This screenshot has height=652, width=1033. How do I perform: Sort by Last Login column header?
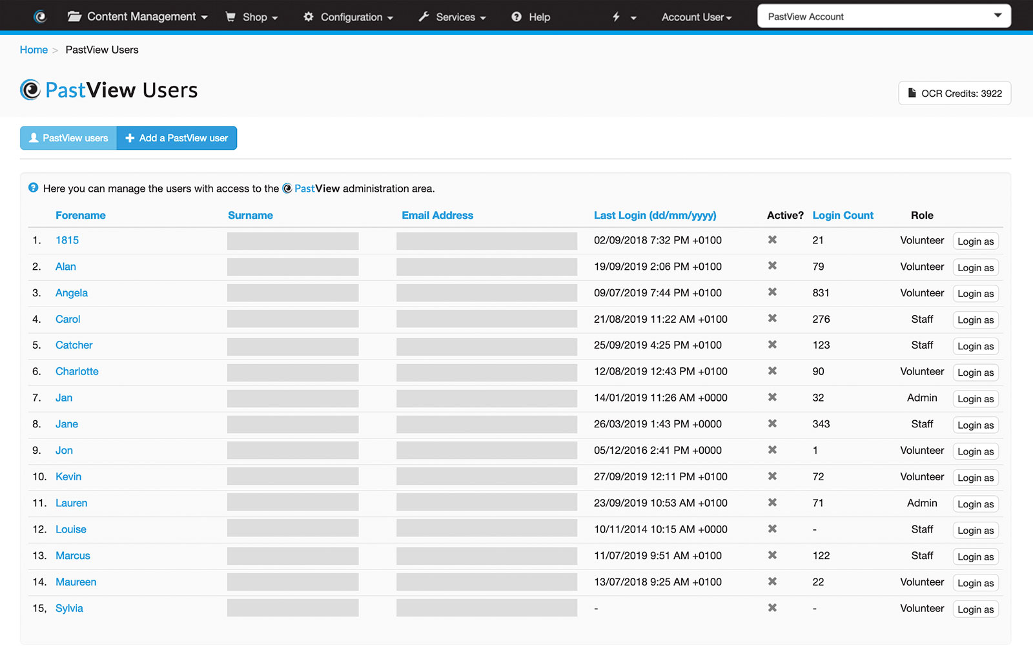655,215
